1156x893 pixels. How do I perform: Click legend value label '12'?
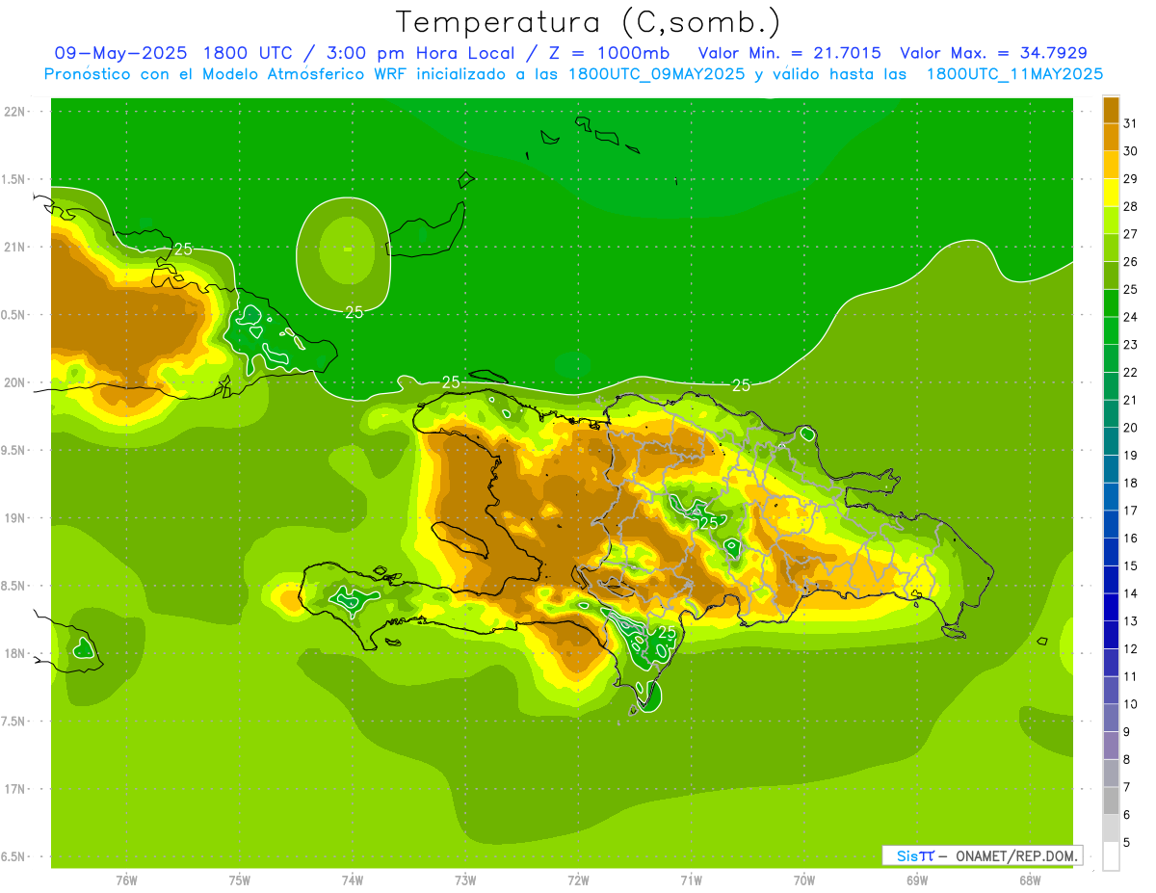click(x=1131, y=648)
